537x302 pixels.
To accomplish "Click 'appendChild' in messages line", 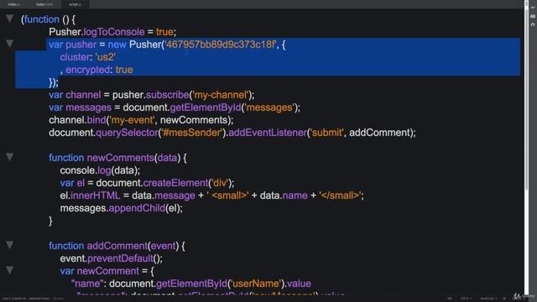I will click(x=137, y=209).
